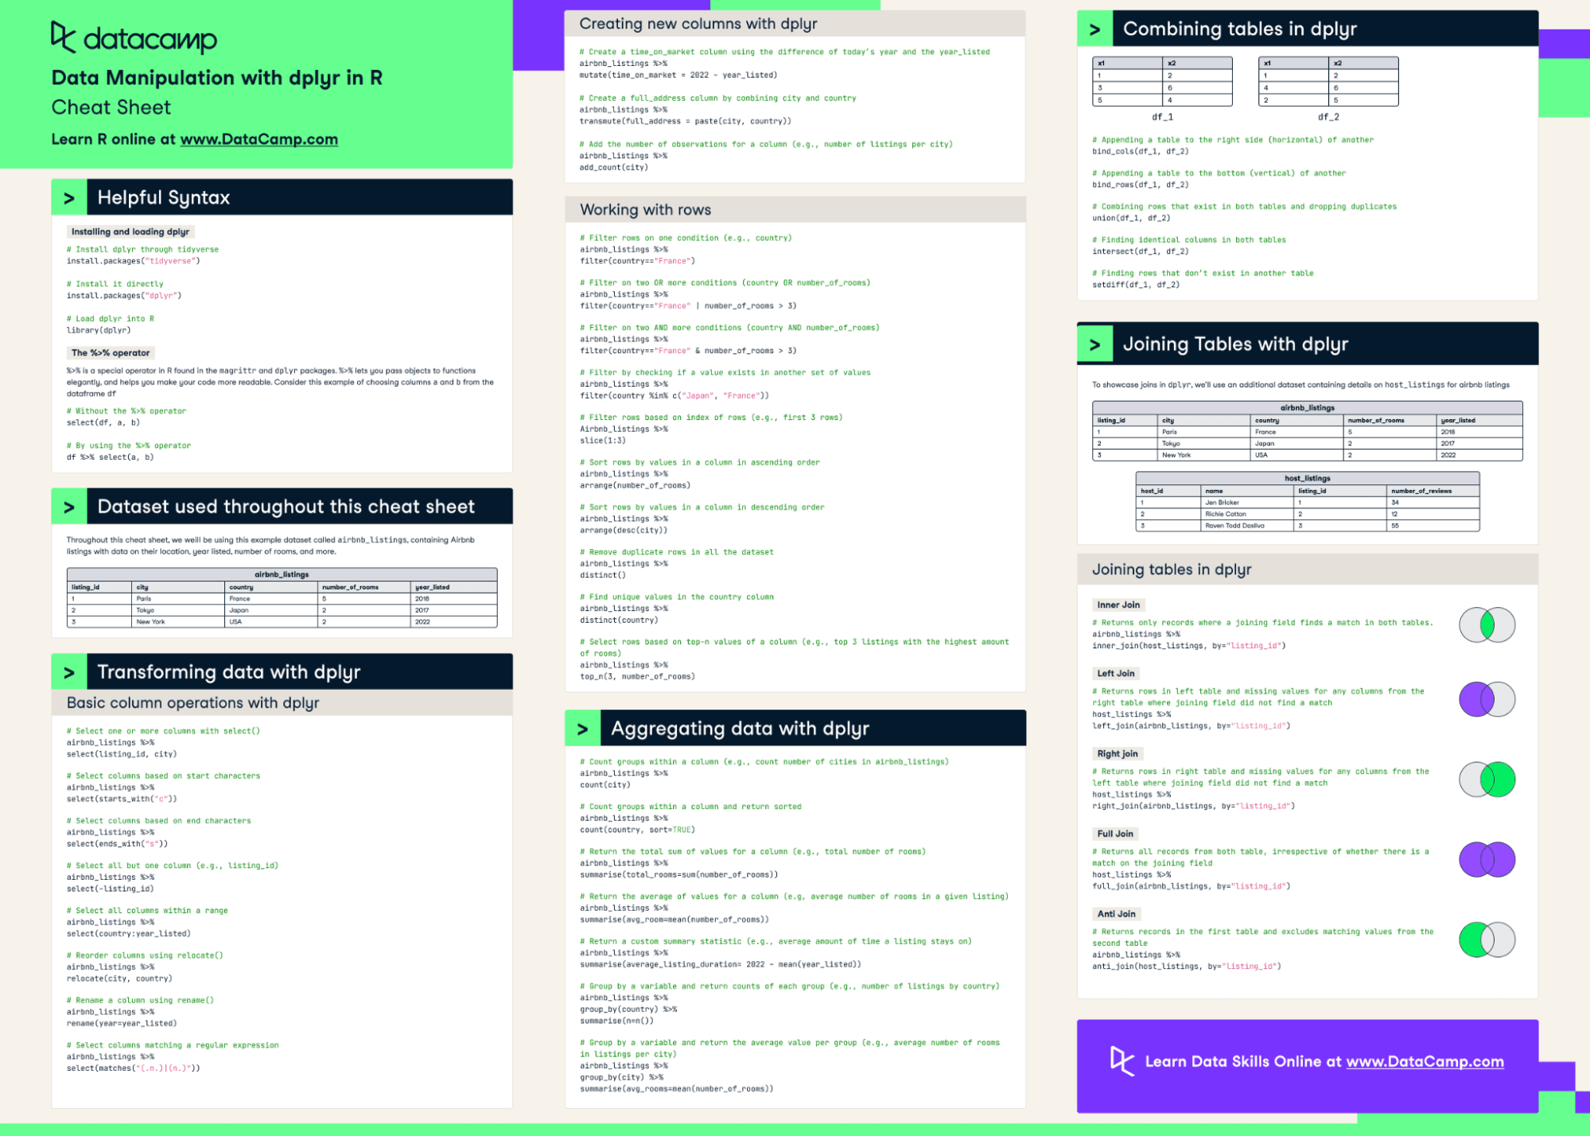Click the Inner Join Venn diagram
Image resolution: width=1590 pixels, height=1136 pixels.
1487,625
